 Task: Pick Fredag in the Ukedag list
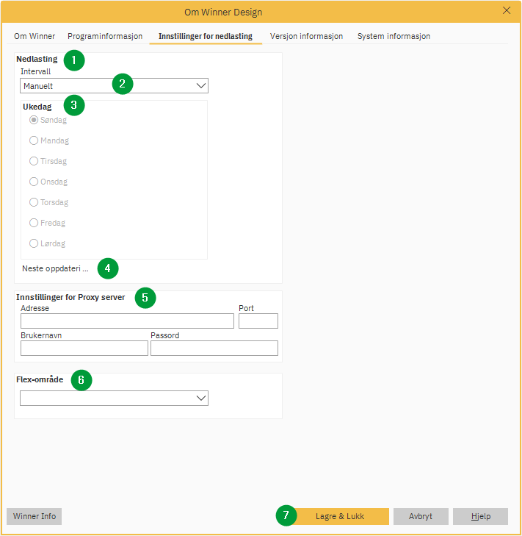(x=34, y=223)
